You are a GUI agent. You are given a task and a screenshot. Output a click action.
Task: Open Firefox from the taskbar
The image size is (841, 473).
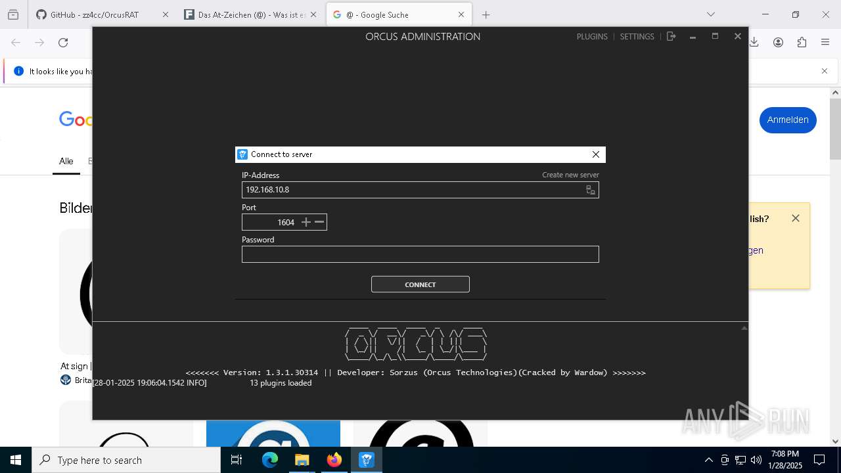tap(334, 460)
